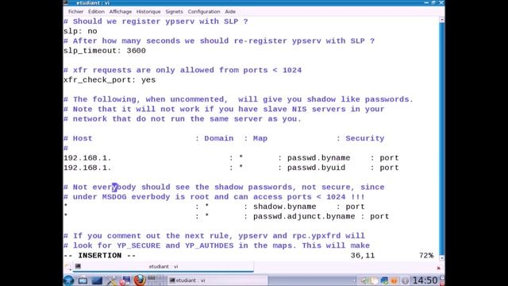Click 'port' on the passwd.byuid row
Image resolution: width=508 pixels, height=286 pixels.
pyautogui.click(x=389, y=168)
